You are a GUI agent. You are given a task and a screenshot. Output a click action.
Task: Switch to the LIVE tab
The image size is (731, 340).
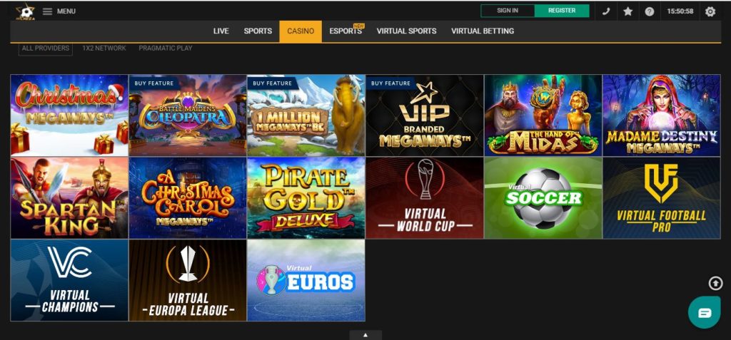coord(221,31)
